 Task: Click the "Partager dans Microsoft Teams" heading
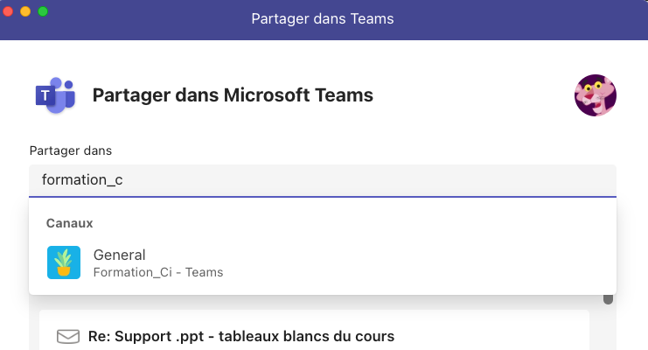(233, 95)
